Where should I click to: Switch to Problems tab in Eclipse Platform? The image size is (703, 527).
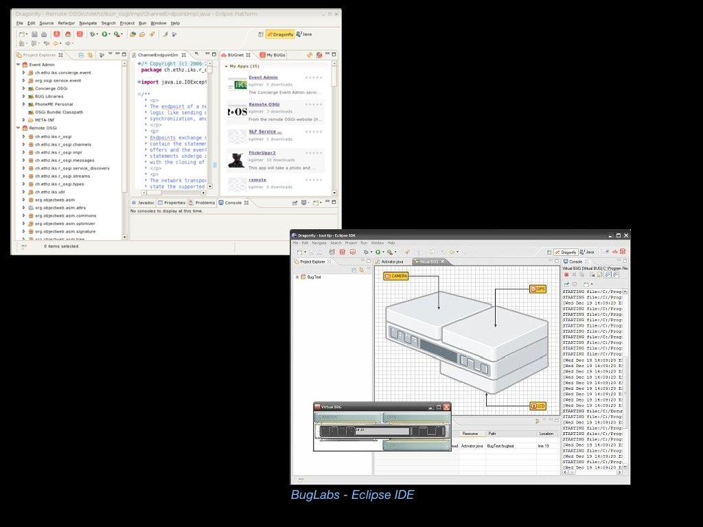202,202
